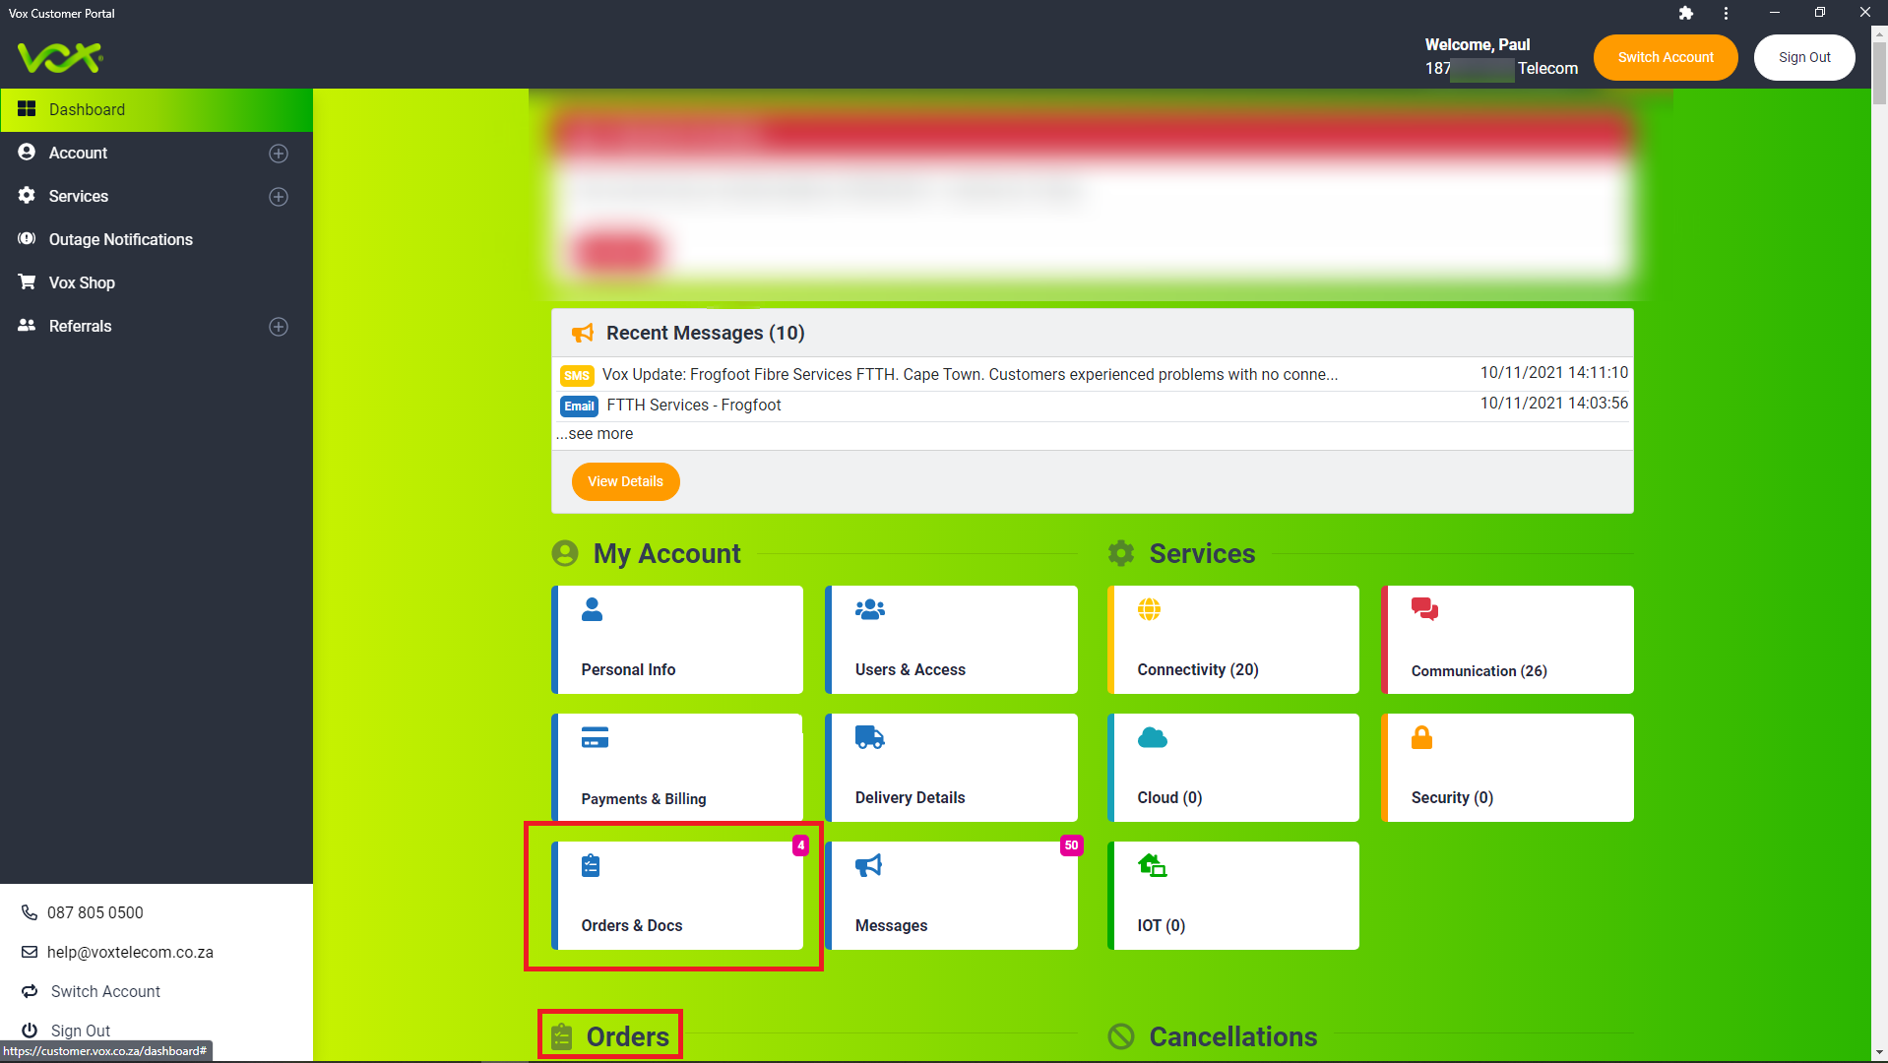Open the Payments & Billing tile

pos(677,768)
